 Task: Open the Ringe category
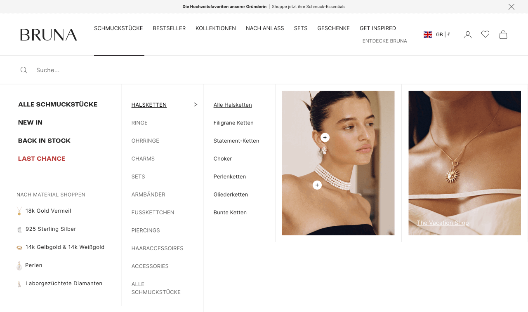pos(139,123)
